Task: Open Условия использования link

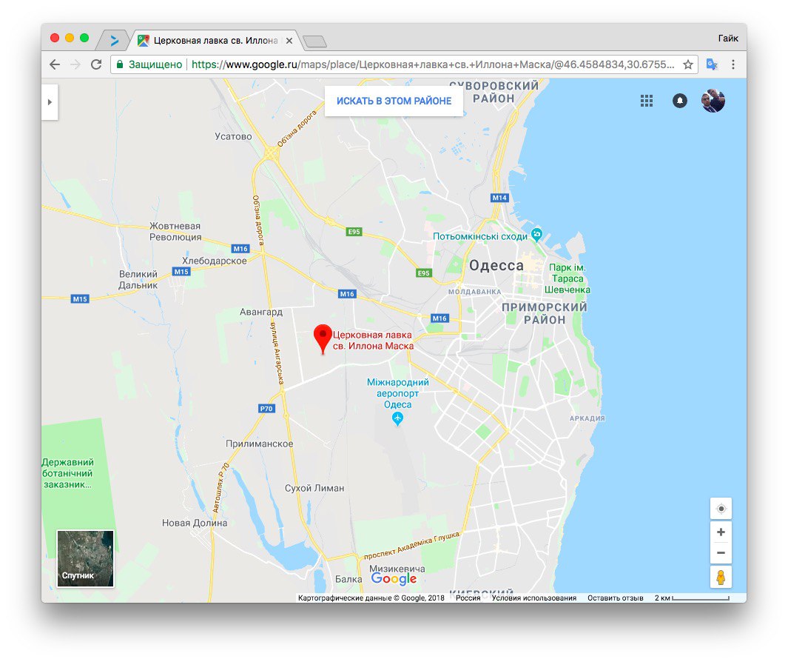Action: point(533,598)
